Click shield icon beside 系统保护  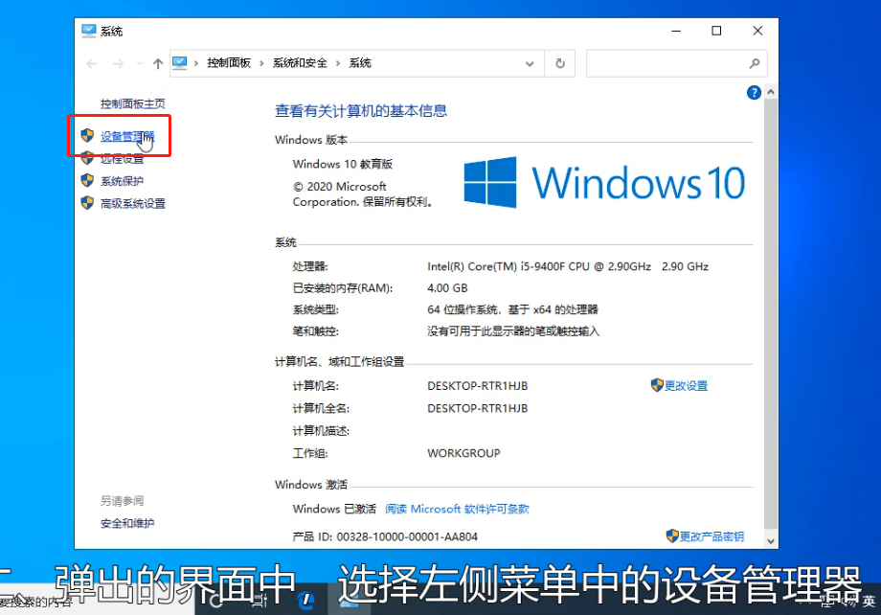tap(87, 180)
